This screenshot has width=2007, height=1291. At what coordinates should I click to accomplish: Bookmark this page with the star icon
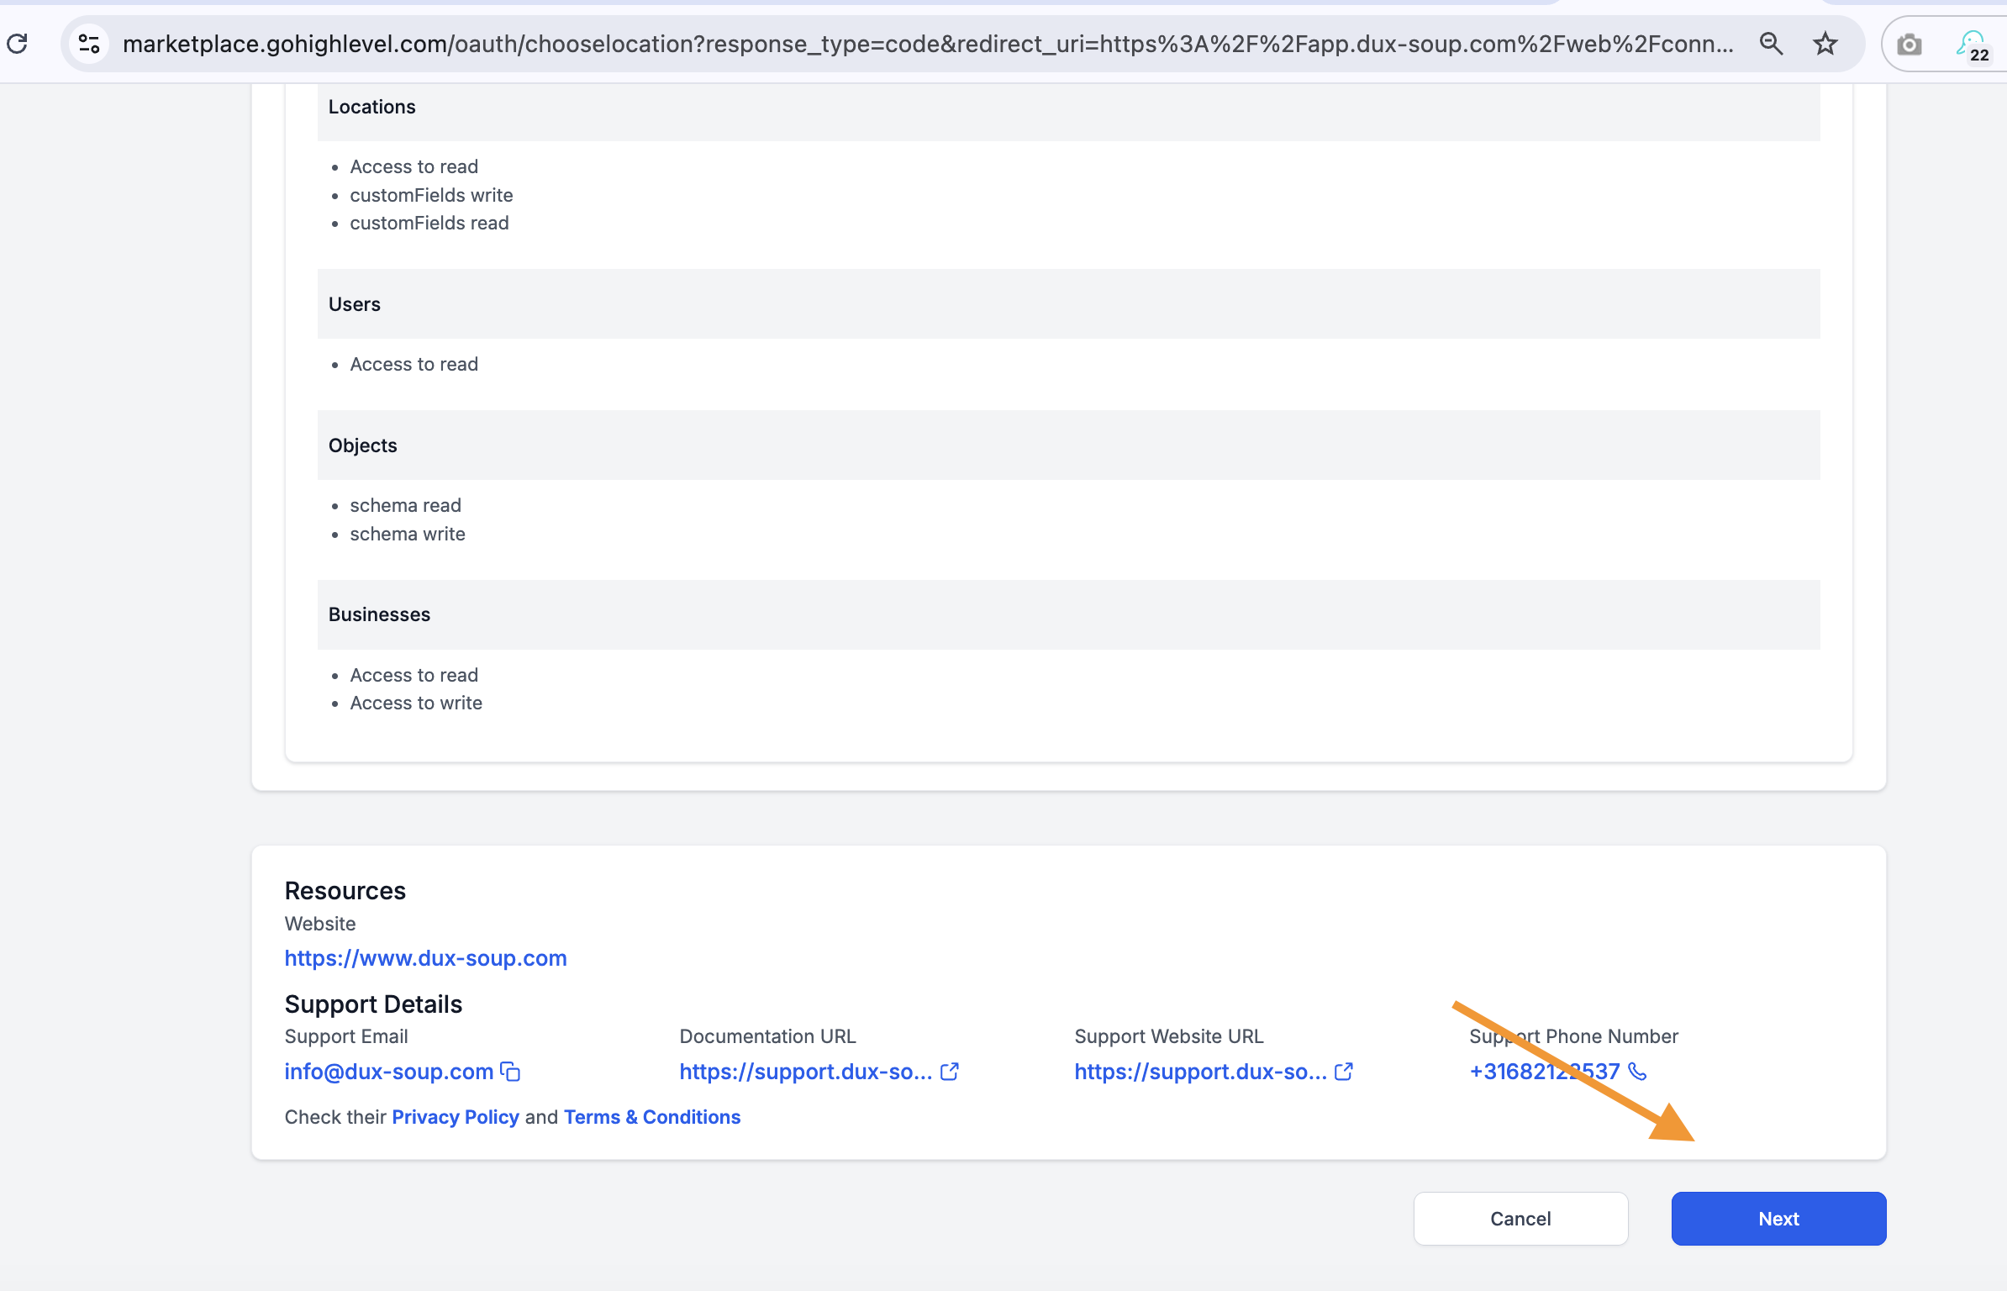coord(1825,44)
